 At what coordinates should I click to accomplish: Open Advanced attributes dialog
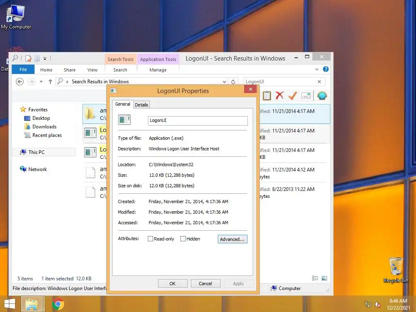click(x=232, y=239)
